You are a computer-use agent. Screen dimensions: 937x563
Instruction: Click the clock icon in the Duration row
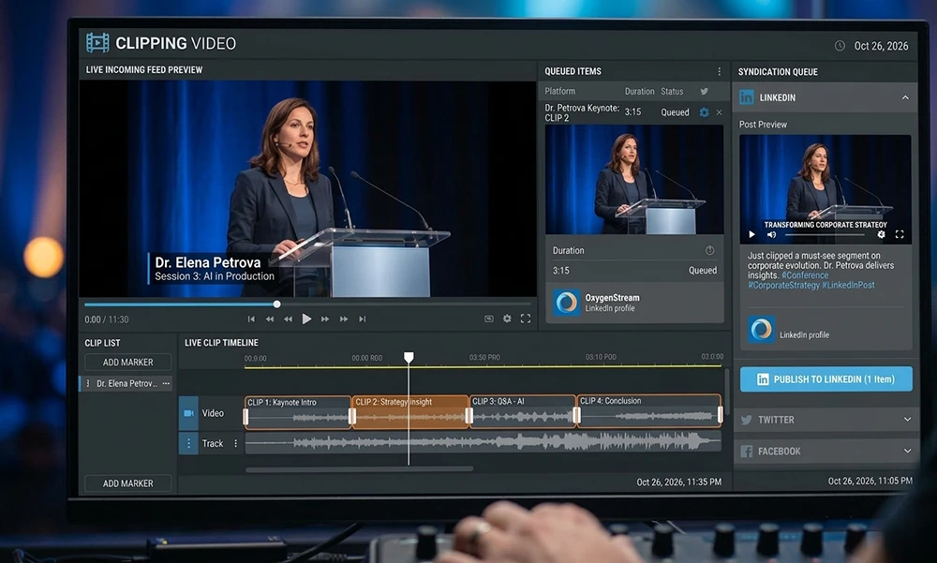tap(709, 250)
